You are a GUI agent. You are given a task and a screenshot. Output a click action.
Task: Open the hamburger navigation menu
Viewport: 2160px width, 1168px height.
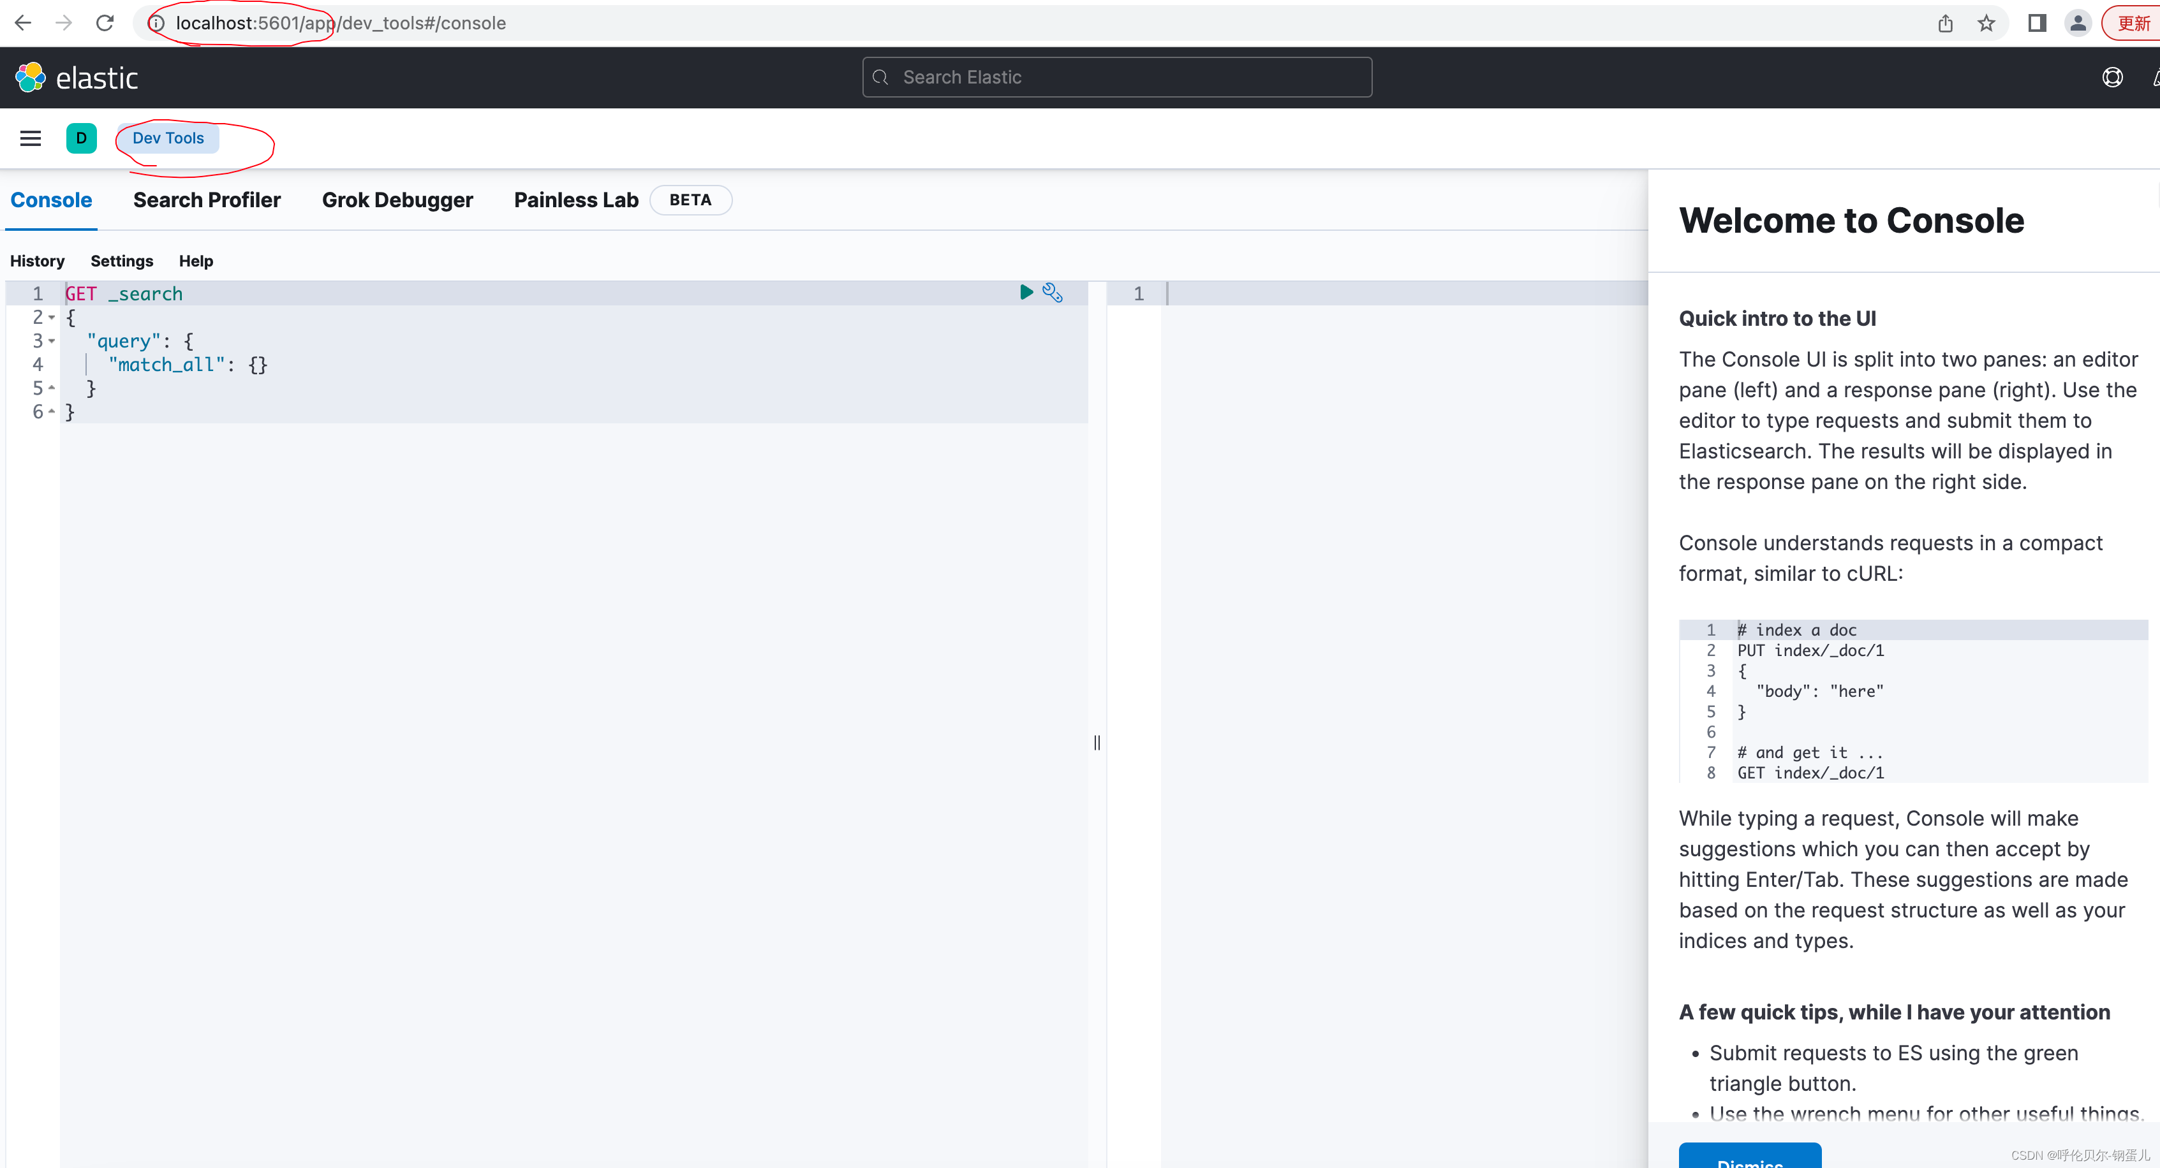tap(30, 138)
